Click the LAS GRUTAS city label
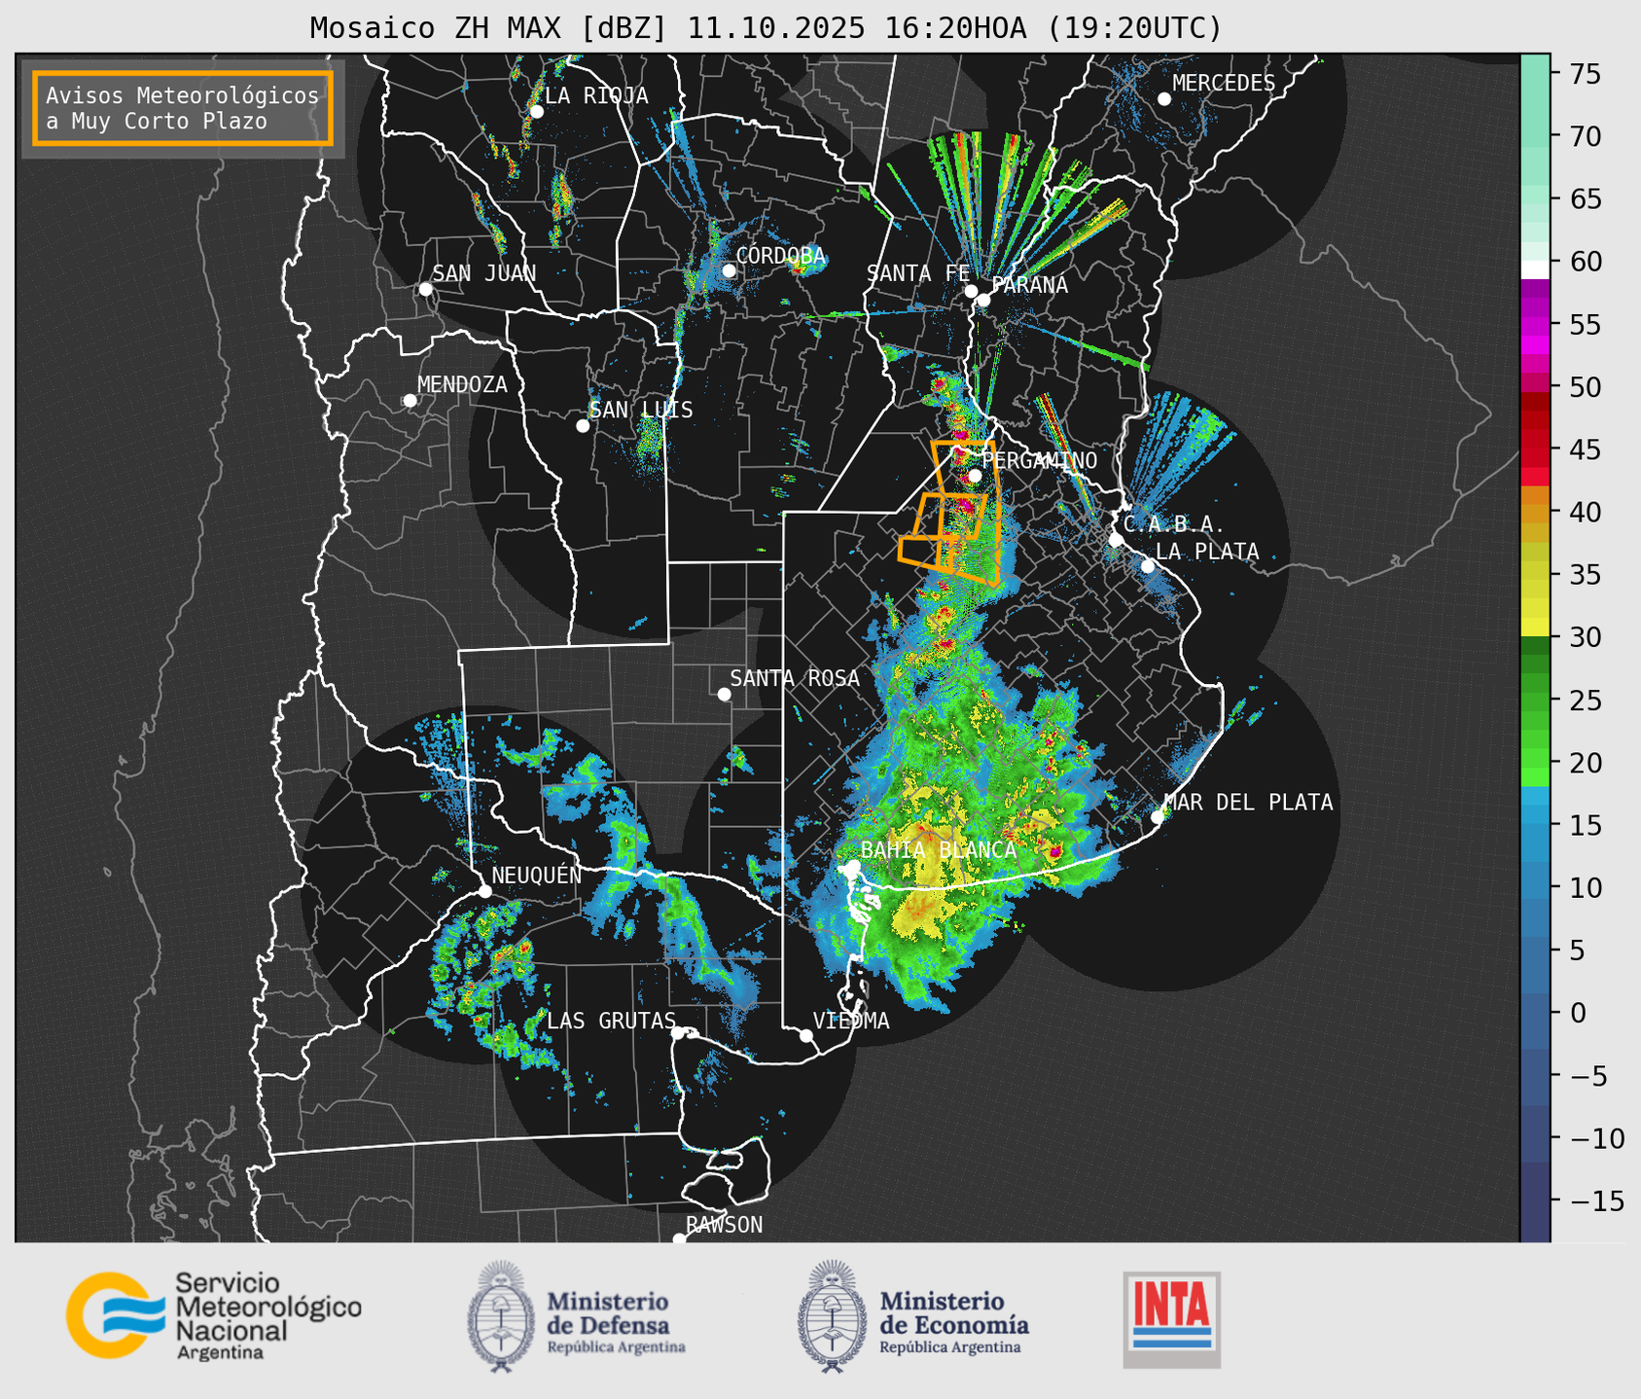The height and width of the screenshot is (1399, 1641). pyautogui.click(x=611, y=1021)
